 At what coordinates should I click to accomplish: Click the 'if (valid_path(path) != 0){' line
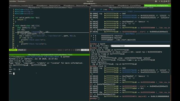31,34
